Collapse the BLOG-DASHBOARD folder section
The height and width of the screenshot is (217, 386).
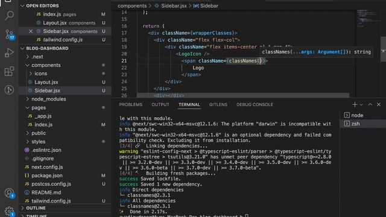[65, 48]
